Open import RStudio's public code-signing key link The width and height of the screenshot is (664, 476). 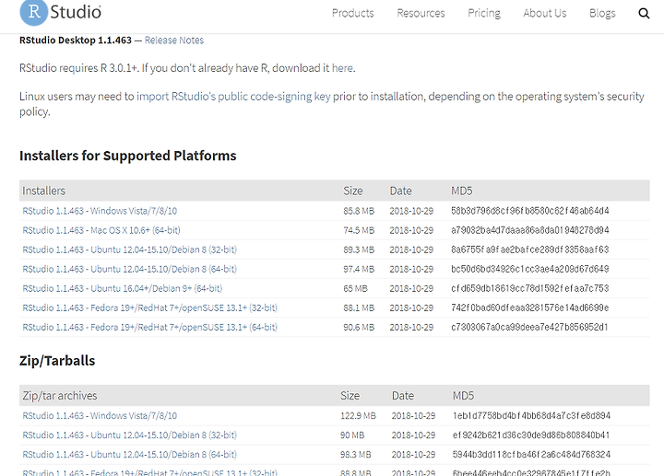pyautogui.click(x=233, y=97)
